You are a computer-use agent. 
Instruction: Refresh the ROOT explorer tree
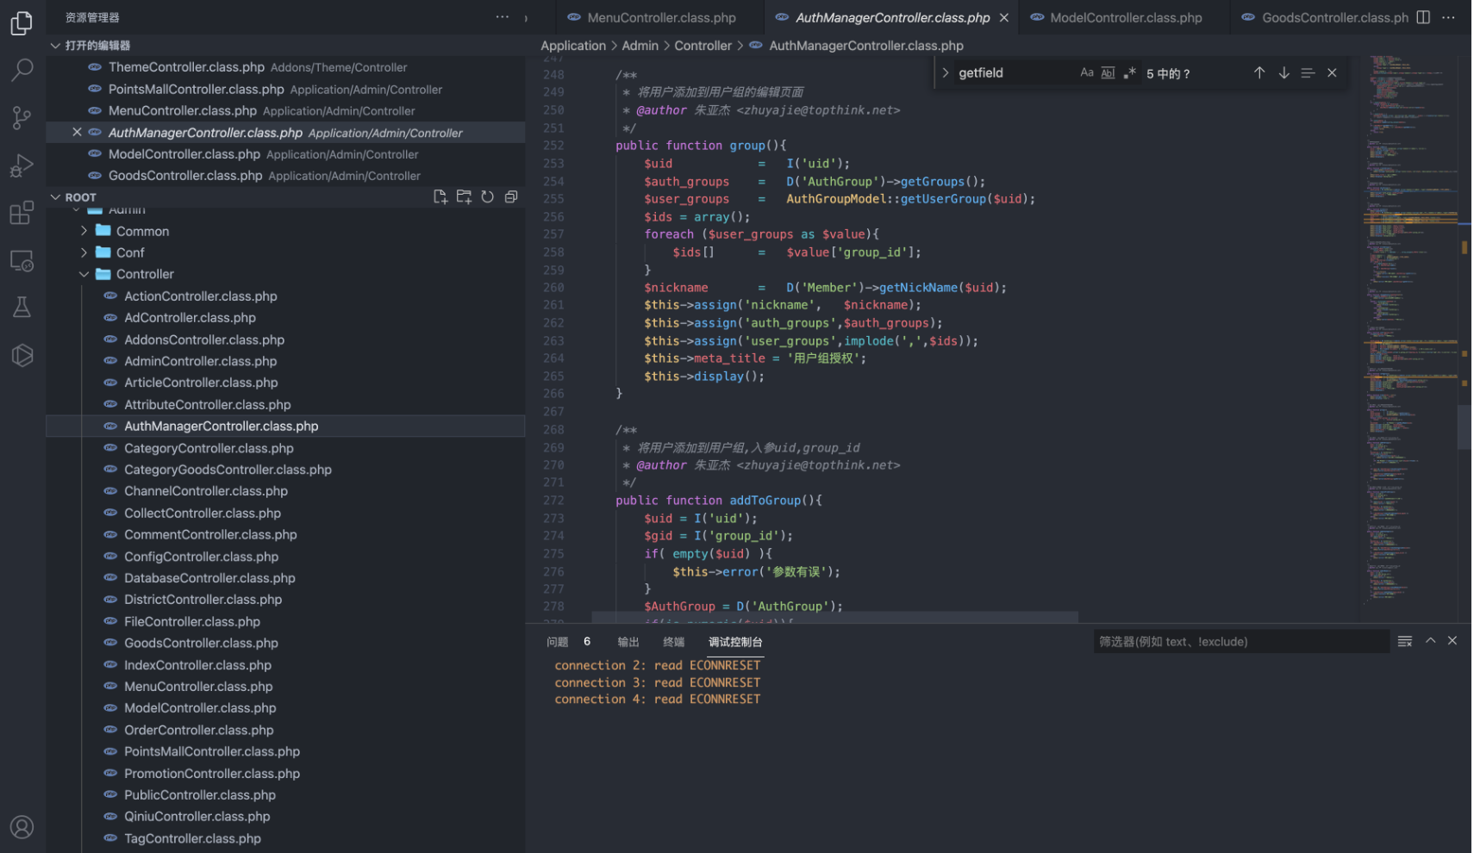coord(487,197)
